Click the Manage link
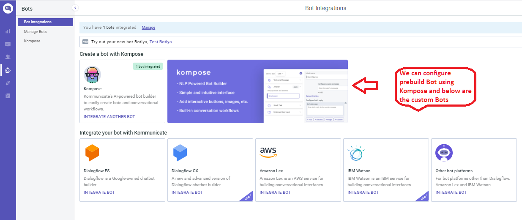This screenshot has height=220, width=522. 148,27
